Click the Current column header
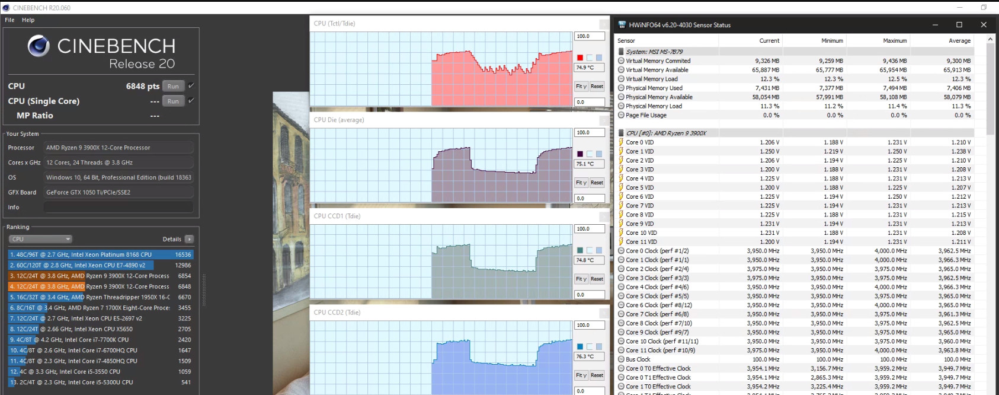Viewport: 999px width, 395px height. [x=751, y=41]
